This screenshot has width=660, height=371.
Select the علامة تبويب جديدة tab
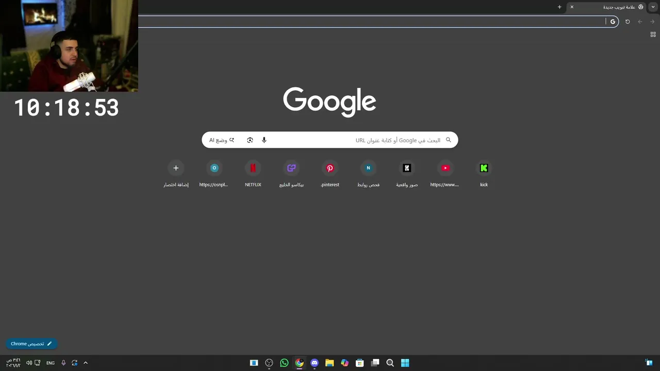click(x=607, y=7)
